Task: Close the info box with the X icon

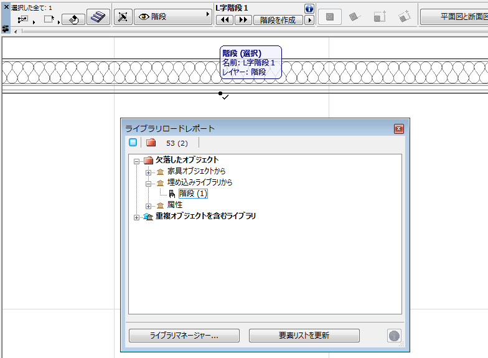Action: [x=6, y=6]
